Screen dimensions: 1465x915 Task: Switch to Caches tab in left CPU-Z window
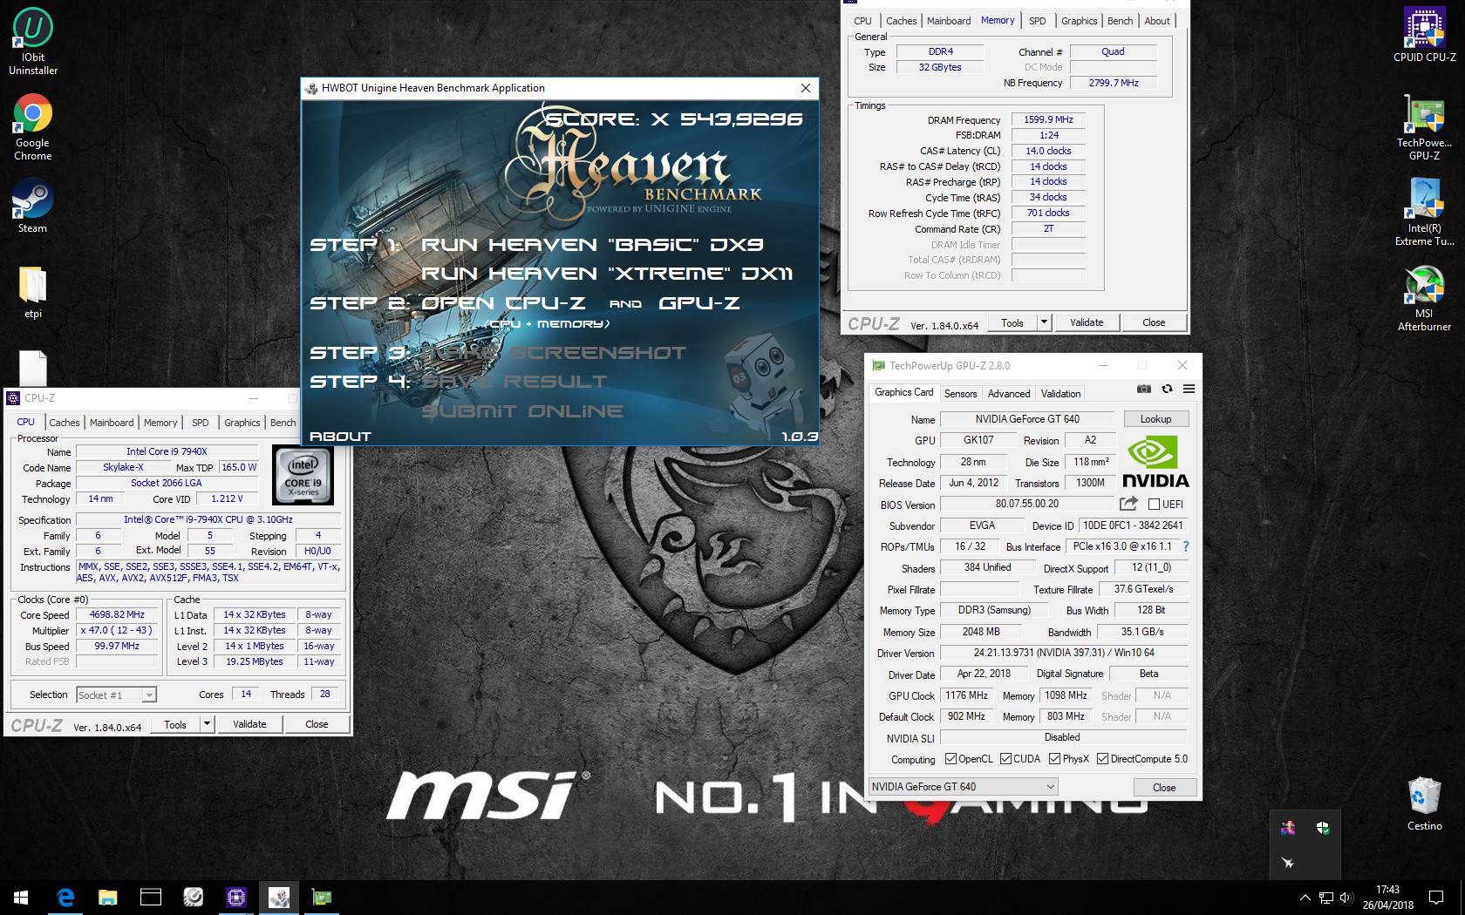(64, 423)
